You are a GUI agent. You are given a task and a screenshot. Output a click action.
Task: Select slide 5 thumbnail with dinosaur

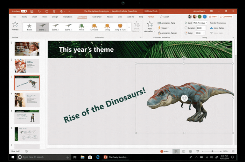coord(27,117)
